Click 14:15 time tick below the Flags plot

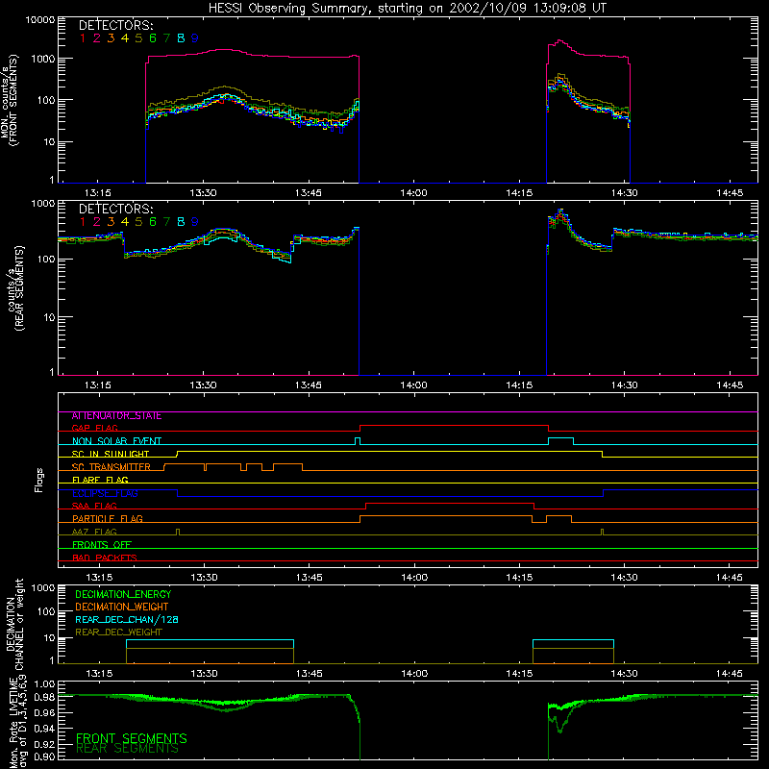tap(519, 578)
